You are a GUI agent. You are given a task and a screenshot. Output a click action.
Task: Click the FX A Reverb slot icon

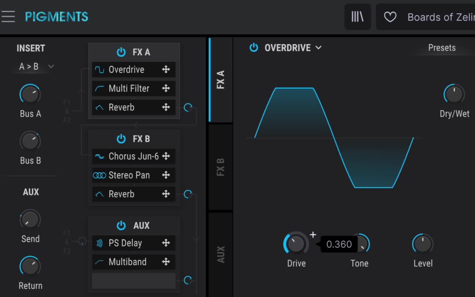coord(99,107)
